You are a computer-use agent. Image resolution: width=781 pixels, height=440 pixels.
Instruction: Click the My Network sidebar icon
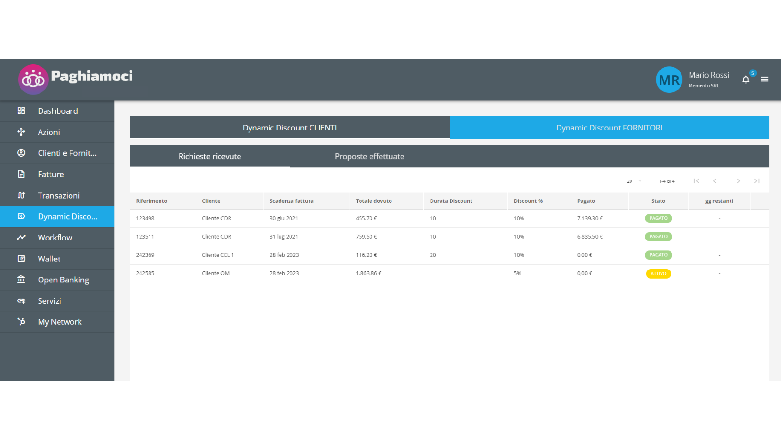click(21, 322)
